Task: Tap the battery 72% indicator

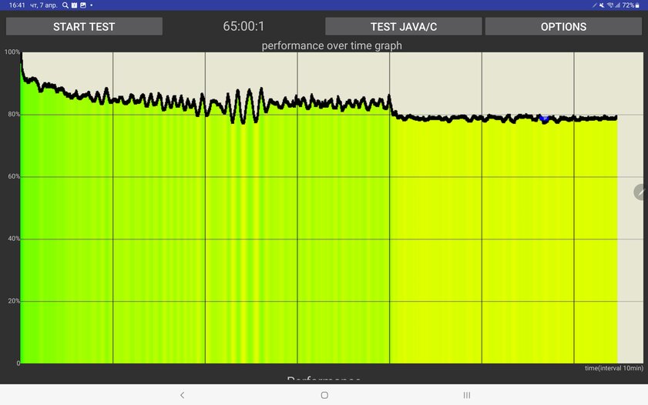Action: (x=631, y=5)
